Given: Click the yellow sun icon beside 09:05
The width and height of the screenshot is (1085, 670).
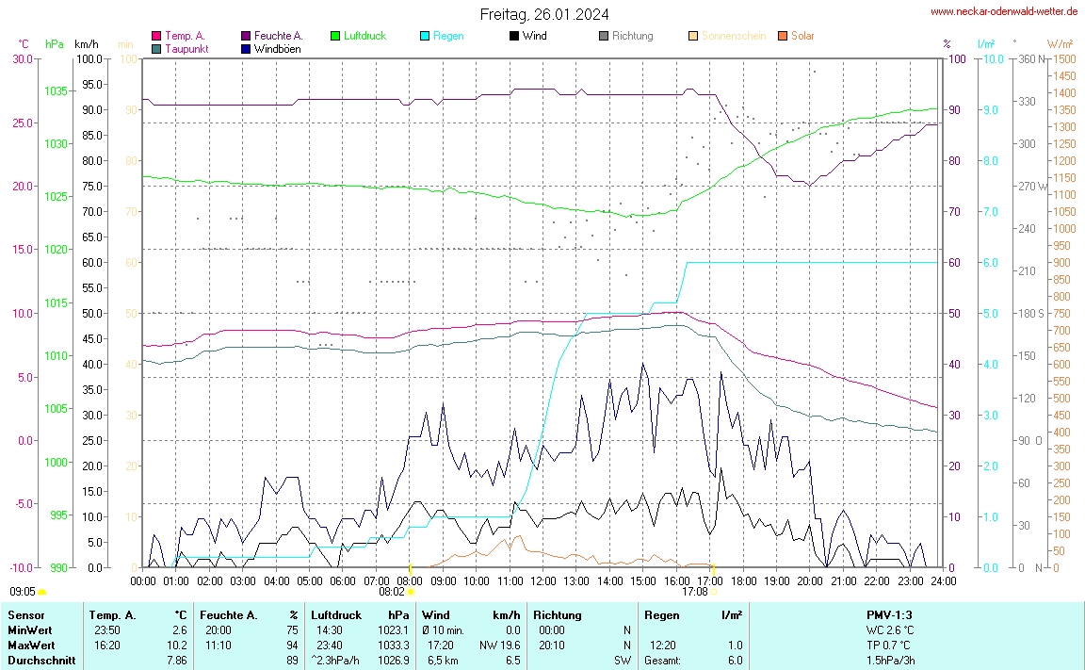Looking at the screenshot, I should (42, 592).
